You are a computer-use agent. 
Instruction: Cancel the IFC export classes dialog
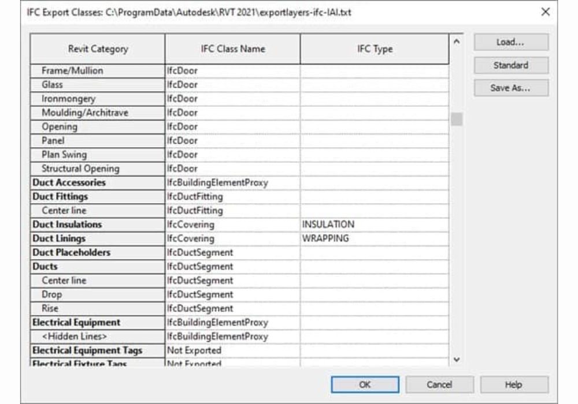click(439, 384)
